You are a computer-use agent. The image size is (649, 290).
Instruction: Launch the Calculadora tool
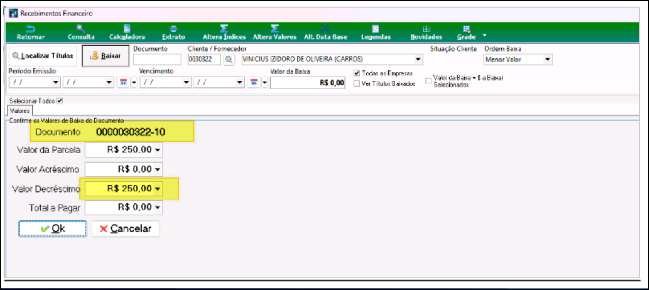click(x=127, y=32)
